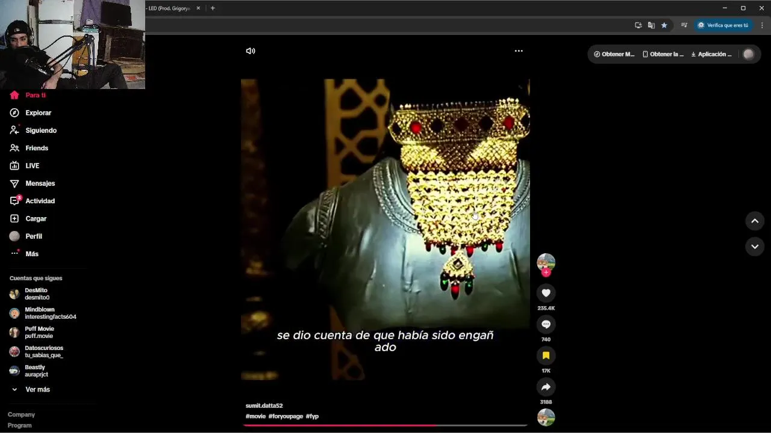Open the creator avatar above like button
The image size is (771, 433).
(546, 262)
